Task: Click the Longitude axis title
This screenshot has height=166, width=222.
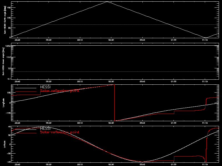Action: [4, 103]
